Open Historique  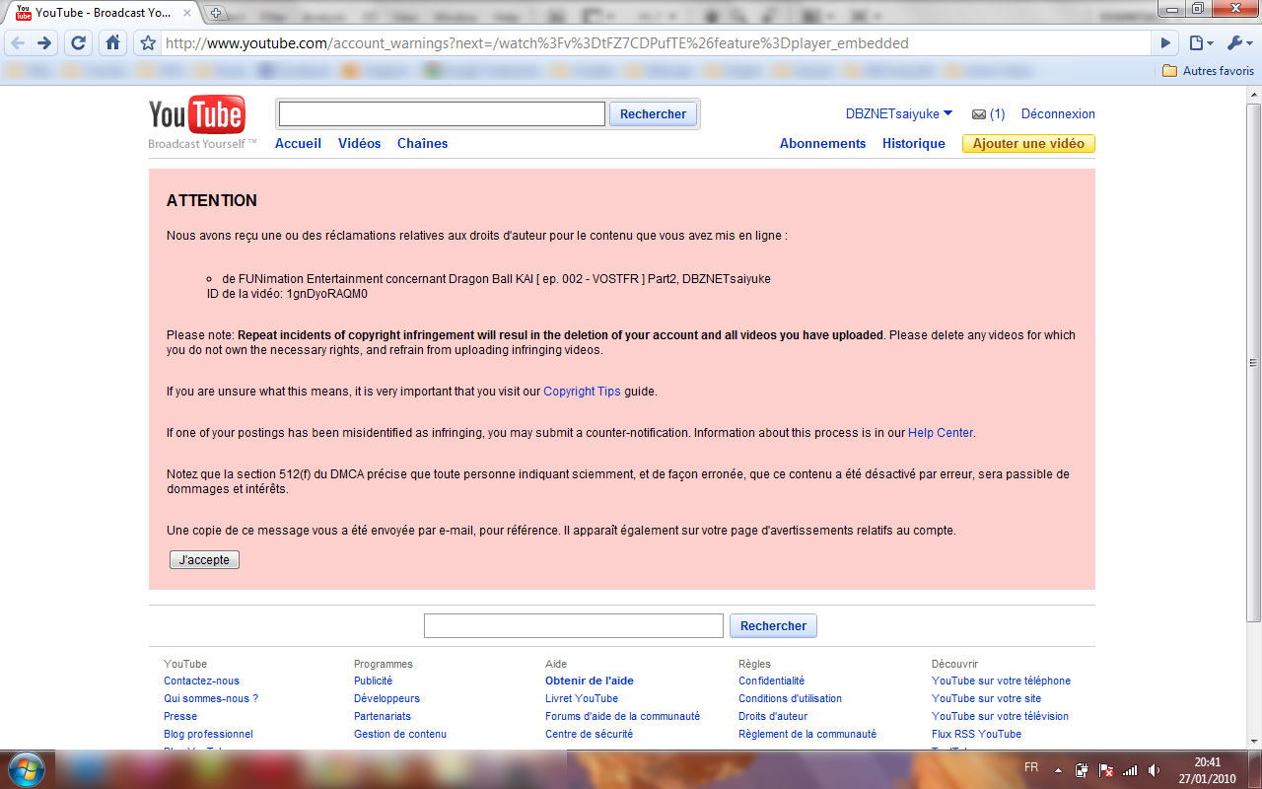pos(913,143)
